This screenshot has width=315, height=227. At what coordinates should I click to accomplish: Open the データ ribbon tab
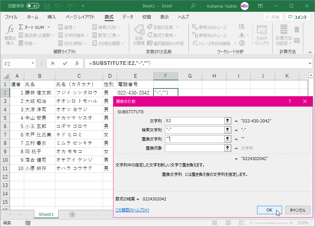tap(128, 17)
